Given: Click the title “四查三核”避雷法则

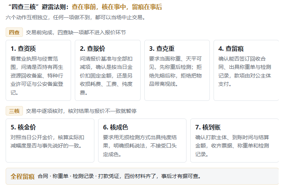Looking at the screenshot, I should tap(38, 7).
